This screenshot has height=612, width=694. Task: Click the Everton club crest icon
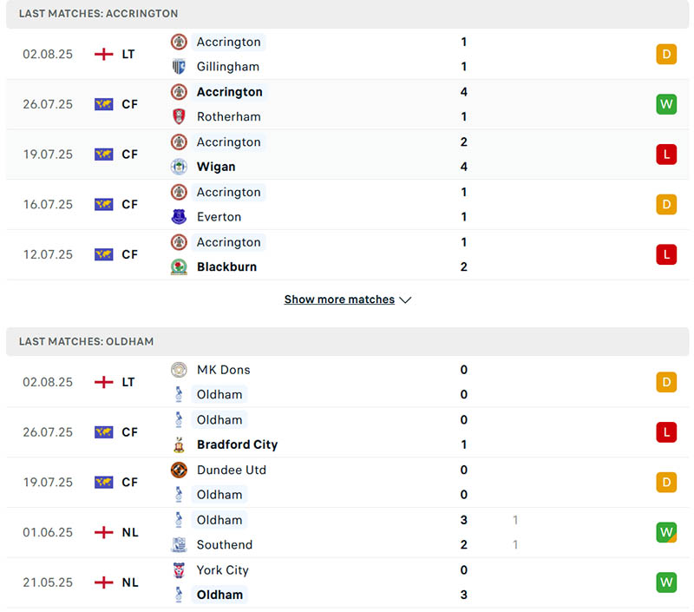pos(179,217)
